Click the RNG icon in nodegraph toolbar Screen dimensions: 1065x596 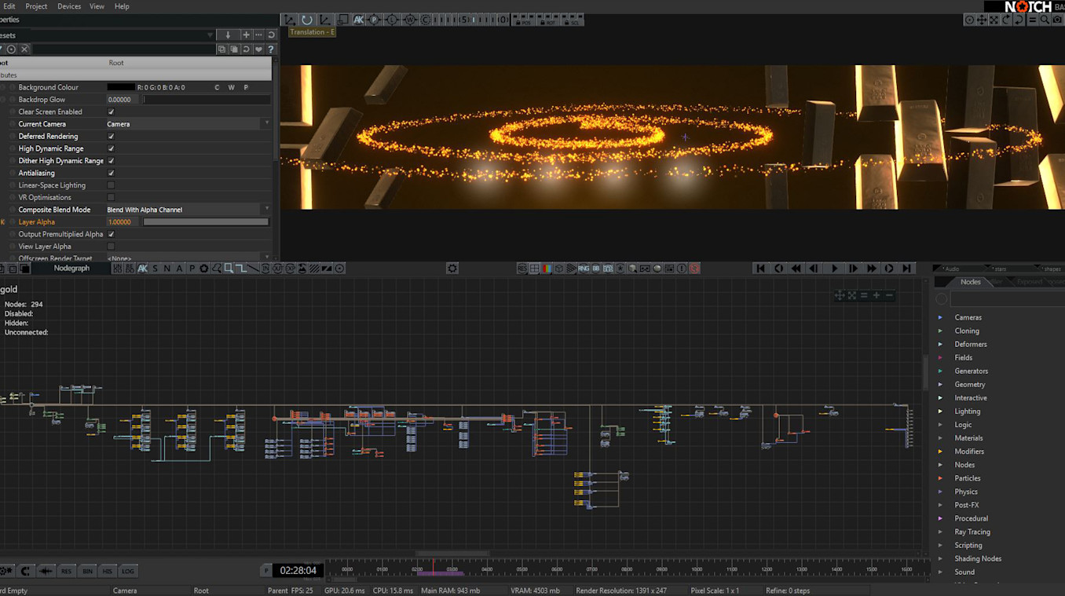(x=584, y=269)
